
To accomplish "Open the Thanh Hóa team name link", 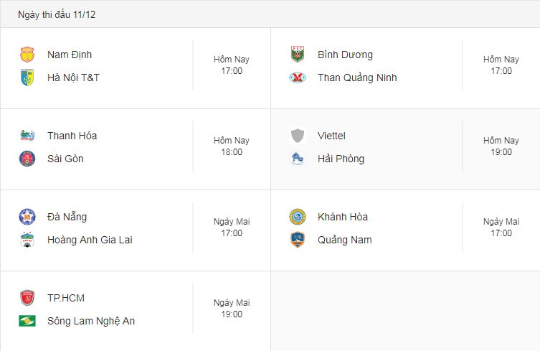I will 72,136.
